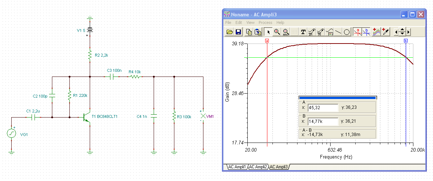The image size is (433, 181).
Task: Click the 'Frequency (Hz)' axis label
Action: pyautogui.click(x=336, y=157)
